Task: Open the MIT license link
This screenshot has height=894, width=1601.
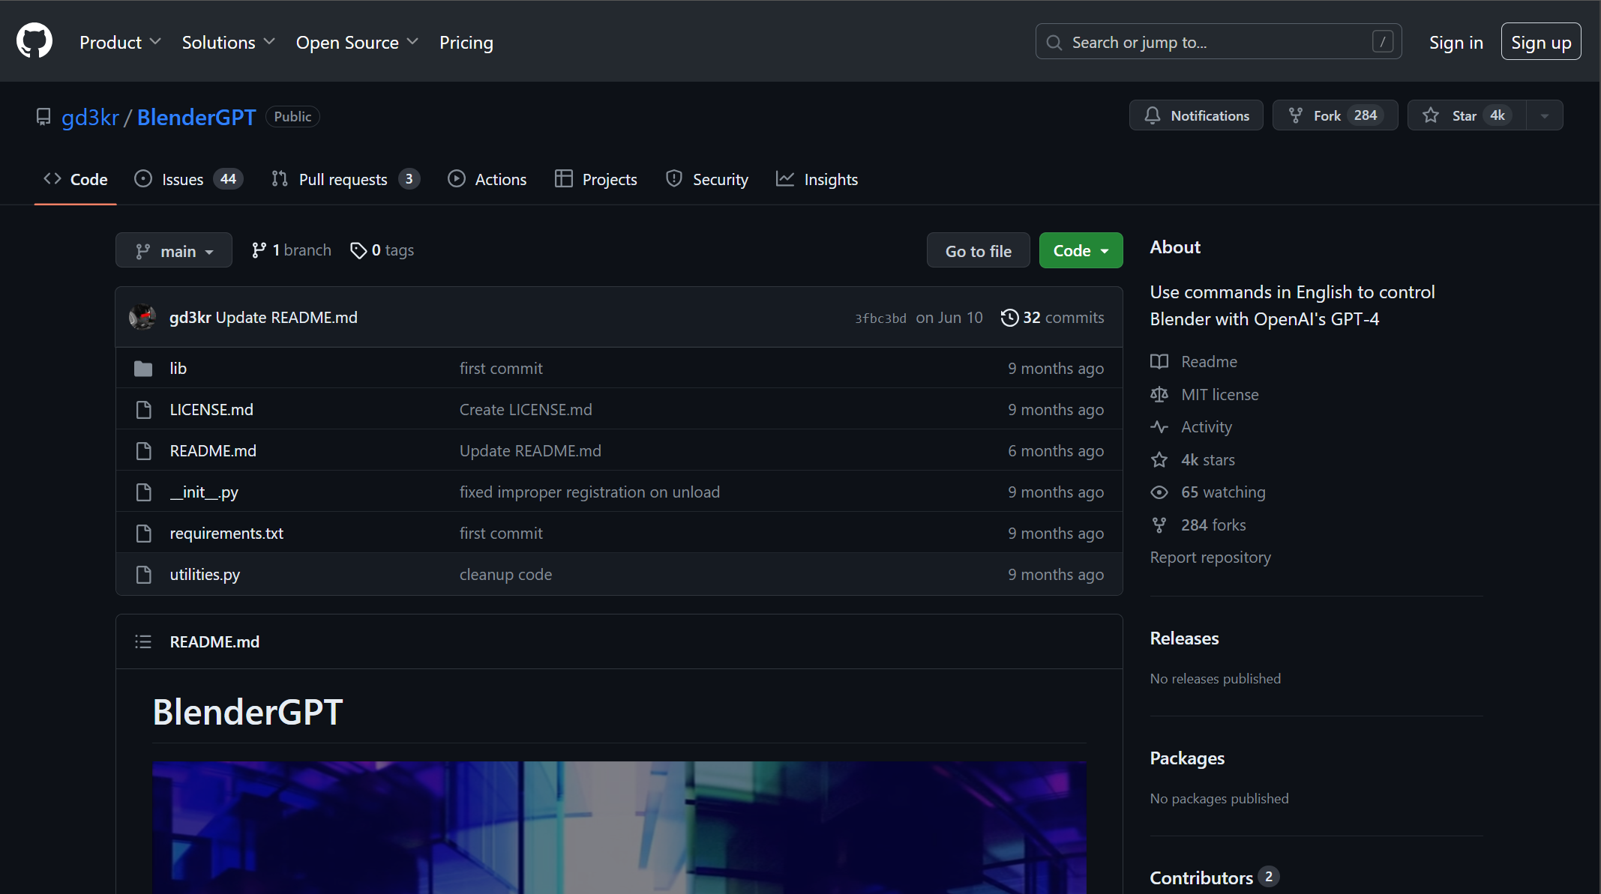Action: tap(1219, 394)
